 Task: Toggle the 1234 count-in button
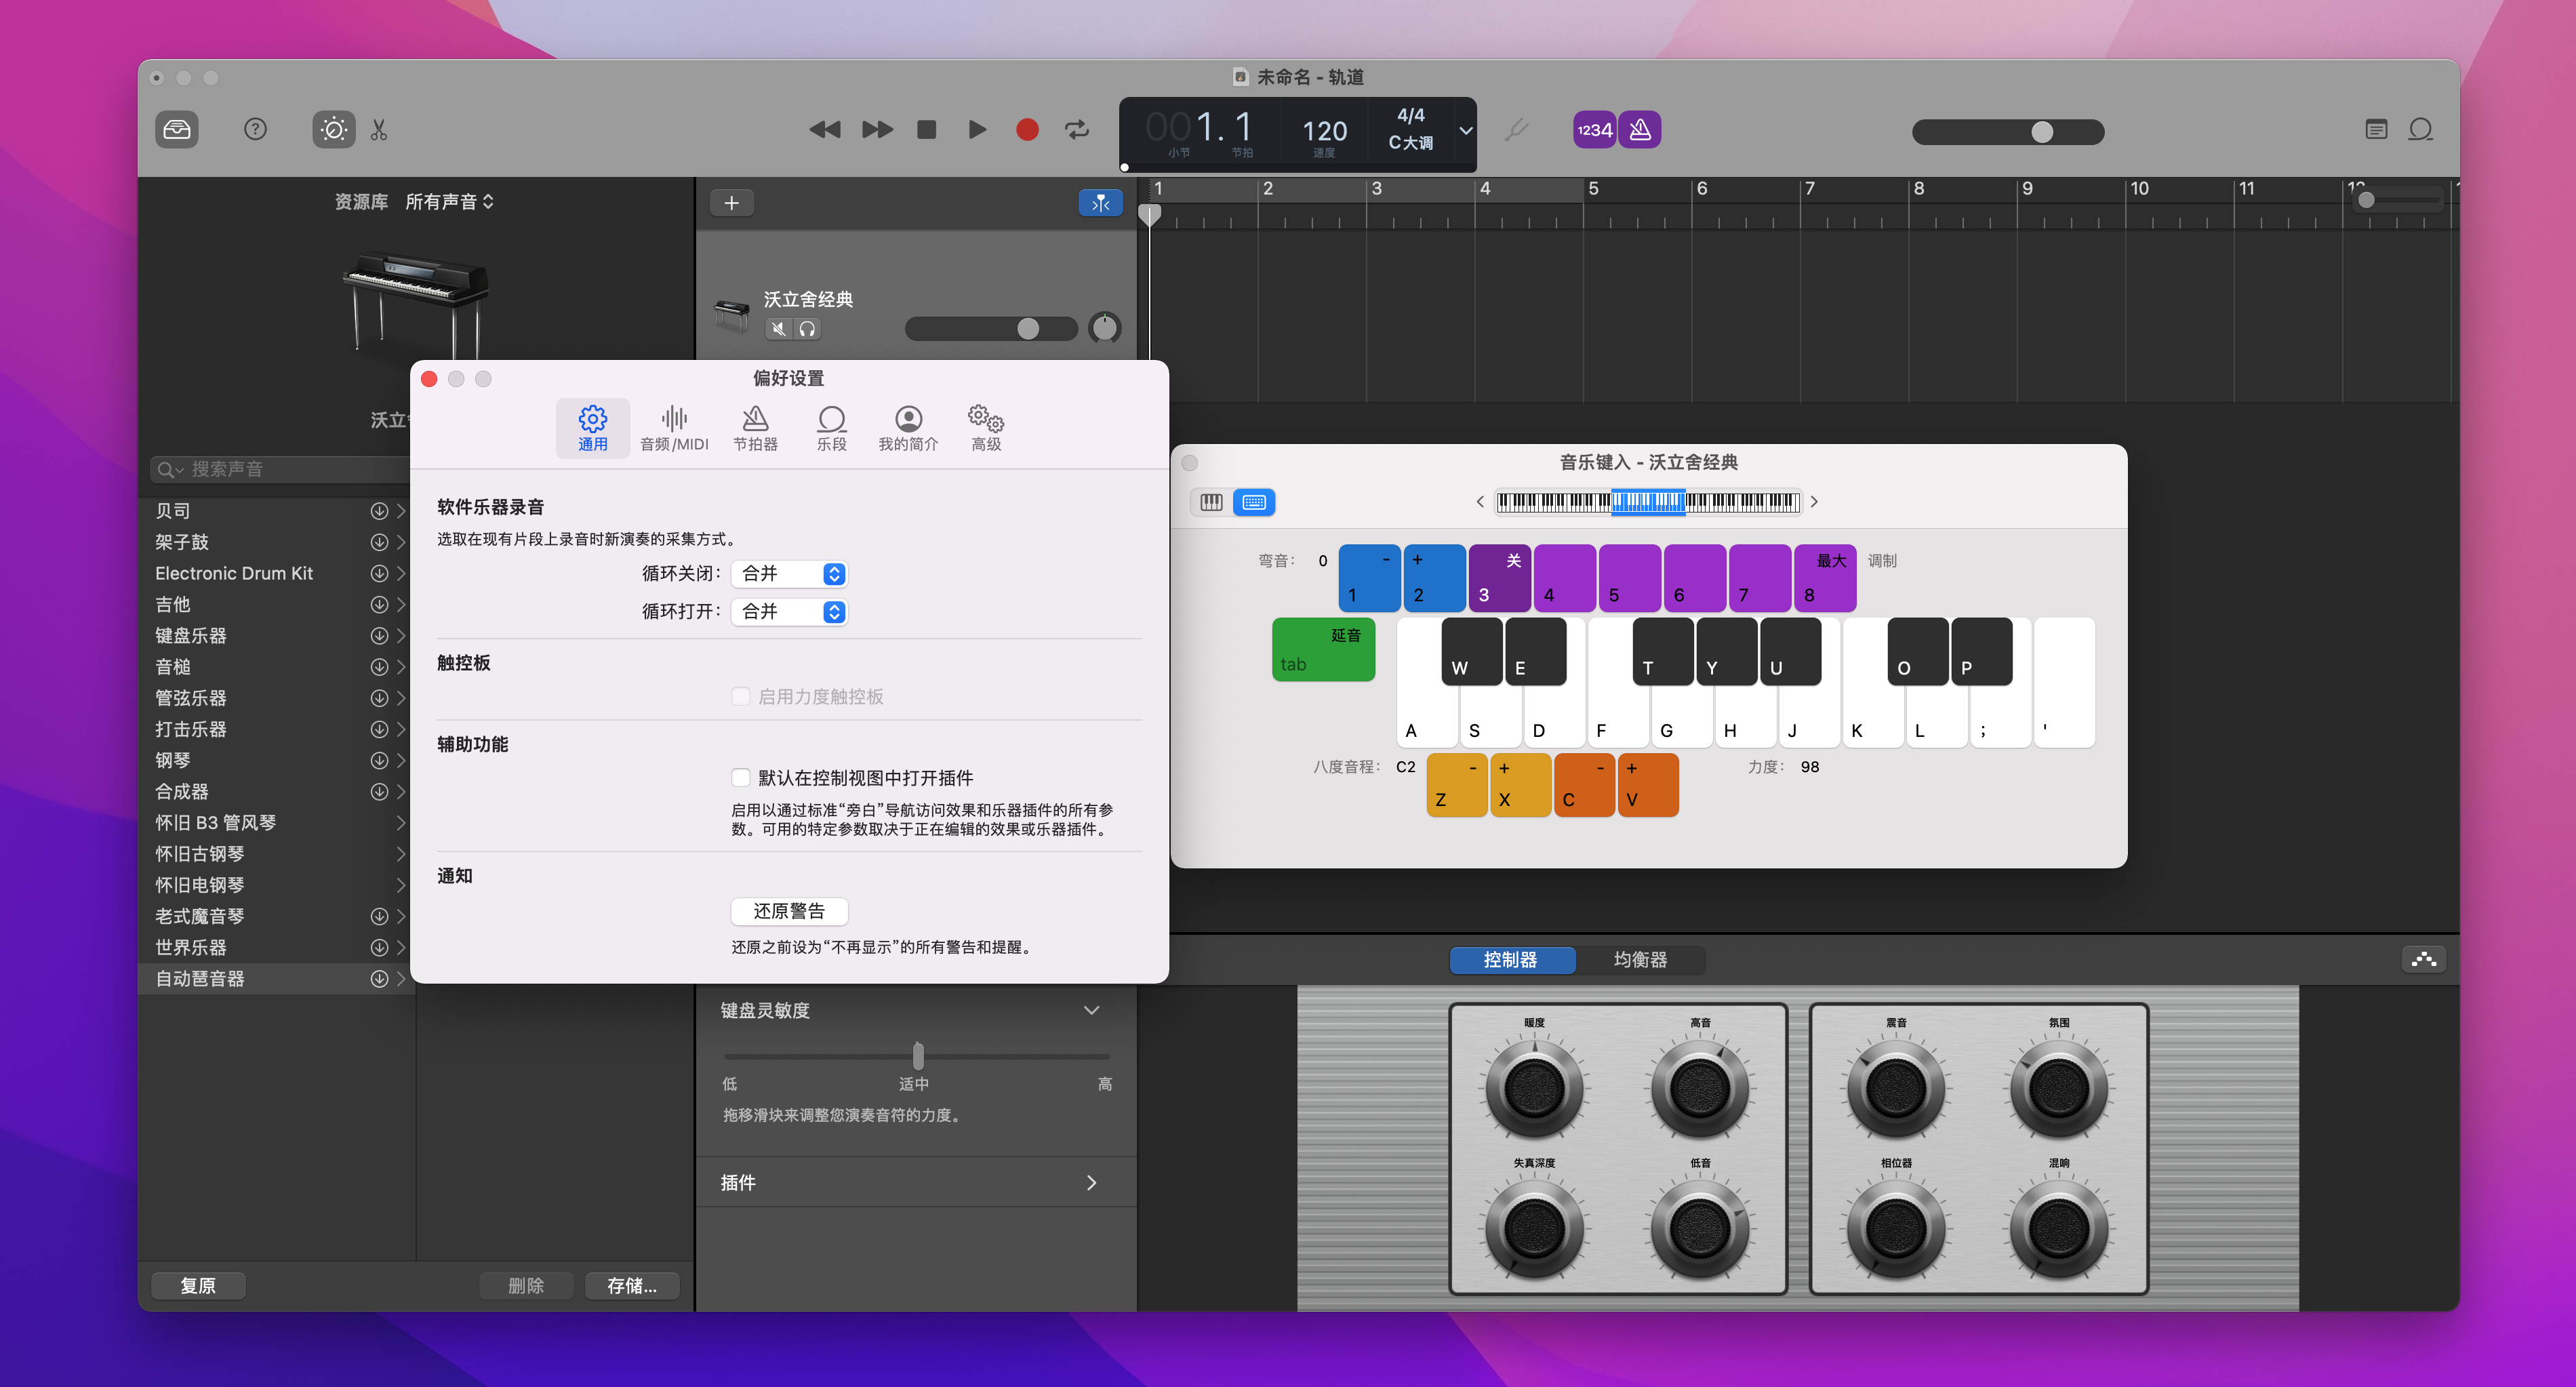click(x=1594, y=130)
